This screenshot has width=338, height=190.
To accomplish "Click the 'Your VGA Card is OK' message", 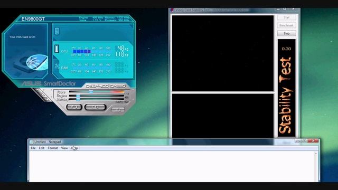I will click(22, 37).
